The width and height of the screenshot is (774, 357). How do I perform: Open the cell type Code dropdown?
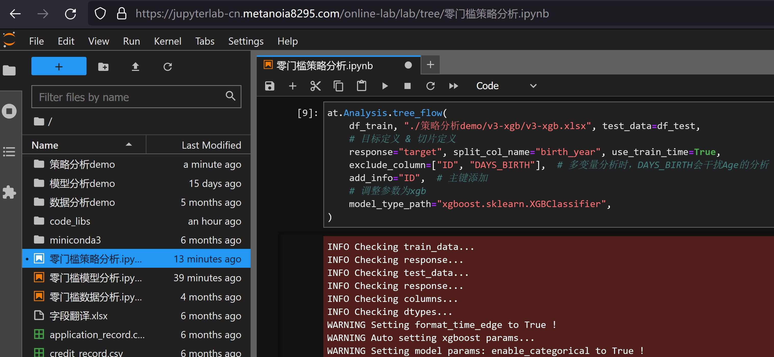507,86
